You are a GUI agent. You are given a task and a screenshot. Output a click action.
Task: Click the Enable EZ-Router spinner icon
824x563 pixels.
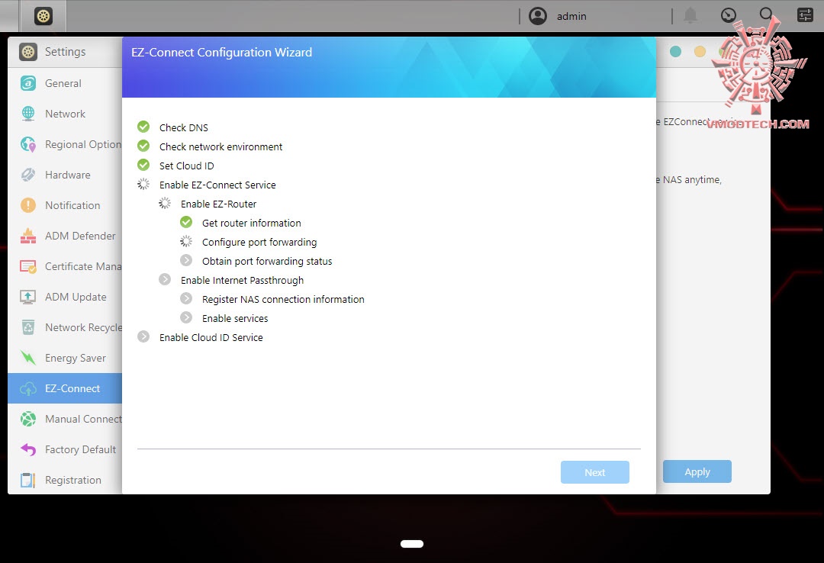pos(165,203)
